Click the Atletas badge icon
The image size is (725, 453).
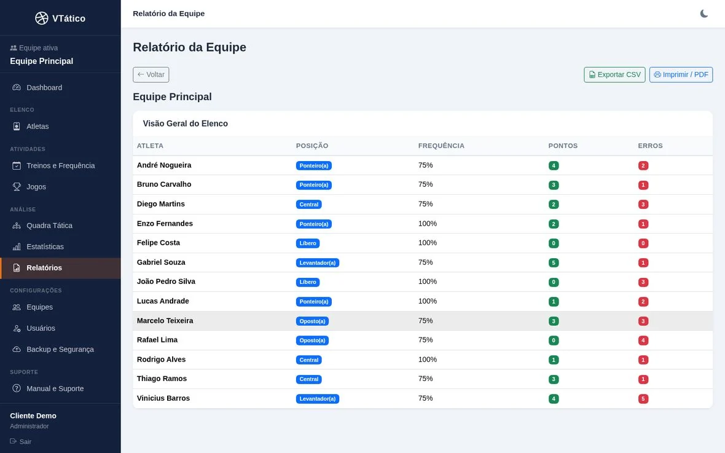17,127
